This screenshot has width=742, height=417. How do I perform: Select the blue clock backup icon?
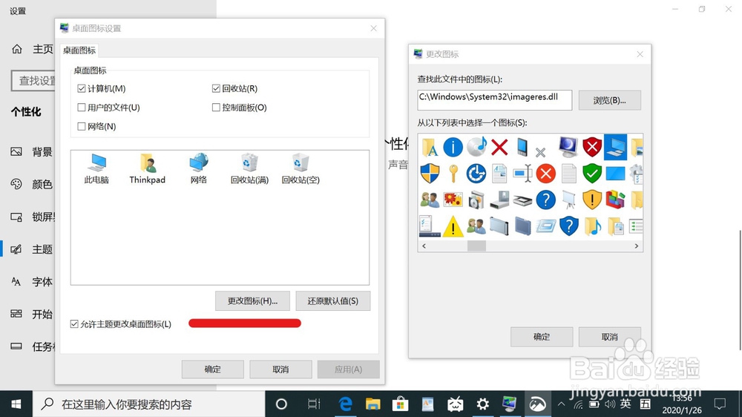(476, 173)
